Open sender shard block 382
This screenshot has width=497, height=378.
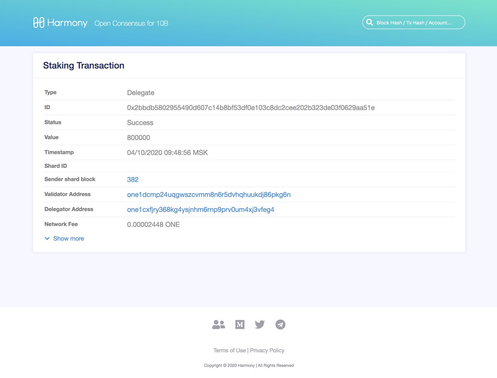pyautogui.click(x=133, y=179)
